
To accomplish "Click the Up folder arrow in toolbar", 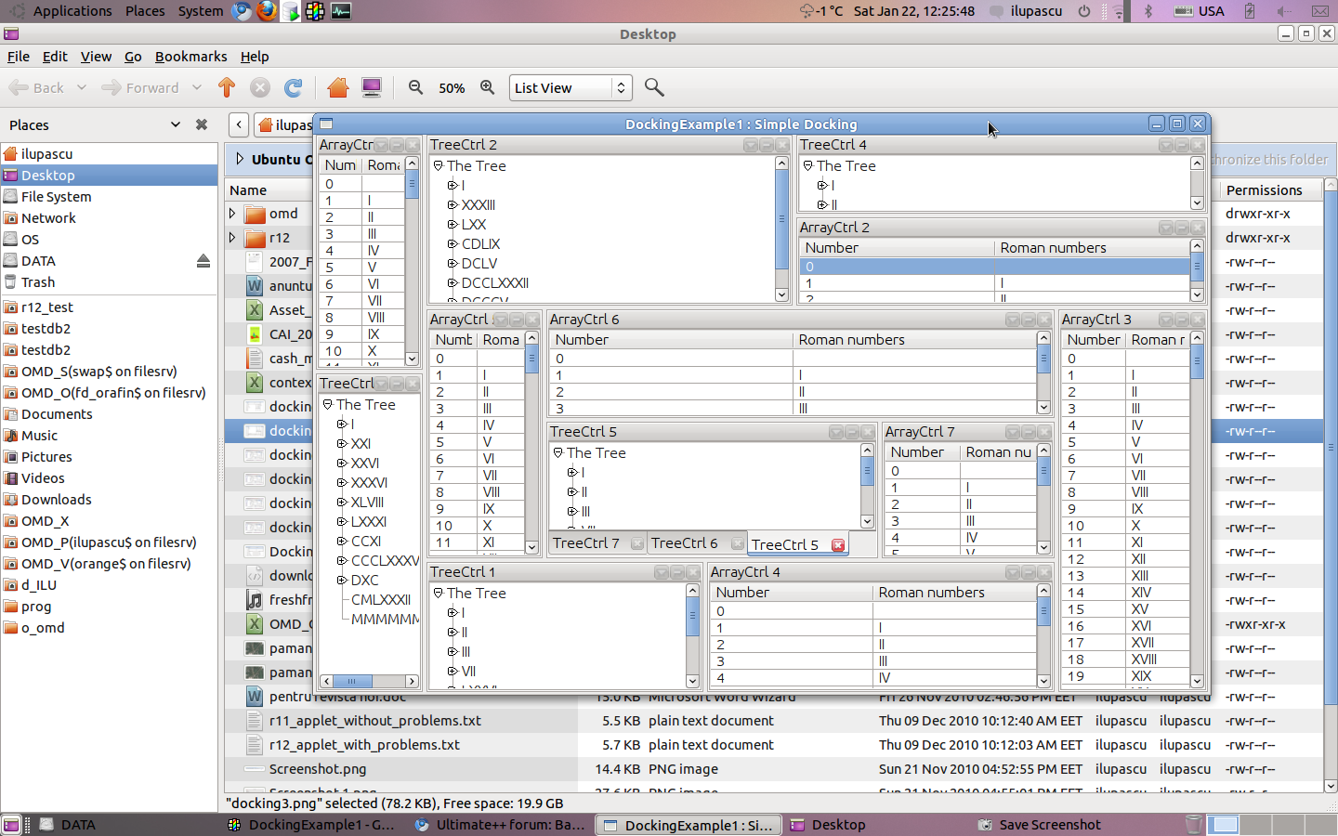I will (227, 87).
